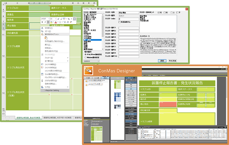The width and height of the screenshot is (229, 145).
Task: Select the highlighted 単一選択 list entry
Action: coord(93,40)
